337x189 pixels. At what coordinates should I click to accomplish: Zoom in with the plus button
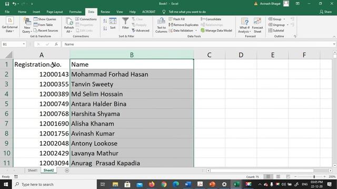point(324,176)
